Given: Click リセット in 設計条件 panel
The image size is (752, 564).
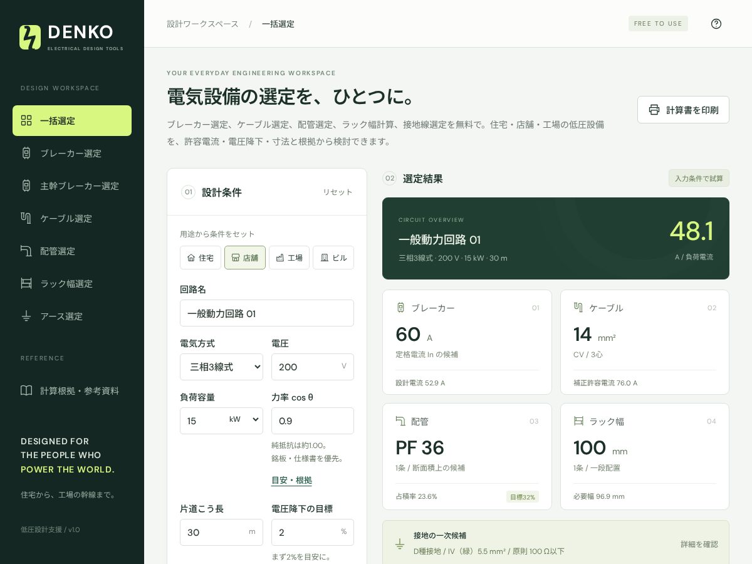Looking at the screenshot, I should click(x=338, y=192).
